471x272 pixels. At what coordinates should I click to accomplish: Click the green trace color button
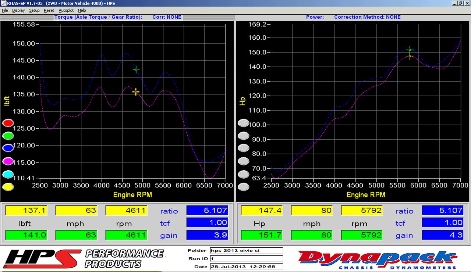[x=8, y=136]
